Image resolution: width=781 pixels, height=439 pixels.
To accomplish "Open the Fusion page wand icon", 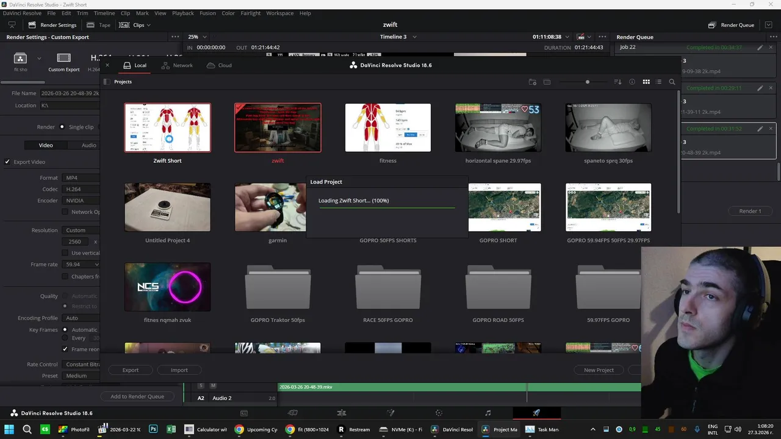I will [390, 413].
